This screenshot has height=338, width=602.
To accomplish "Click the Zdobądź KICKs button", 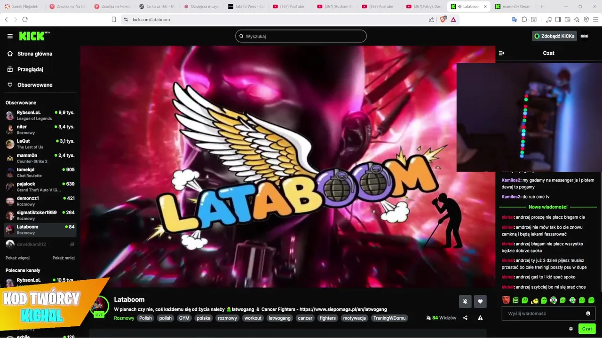I will pyautogui.click(x=554, y=36).
